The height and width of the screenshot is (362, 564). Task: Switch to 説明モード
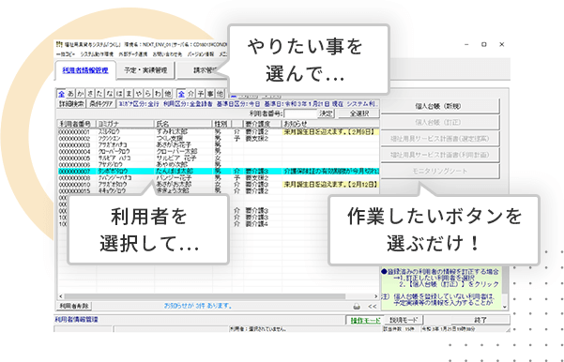(404, 320)
